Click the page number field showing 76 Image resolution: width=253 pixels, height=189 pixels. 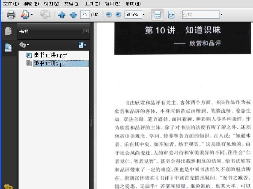click(x=85, y=14)
